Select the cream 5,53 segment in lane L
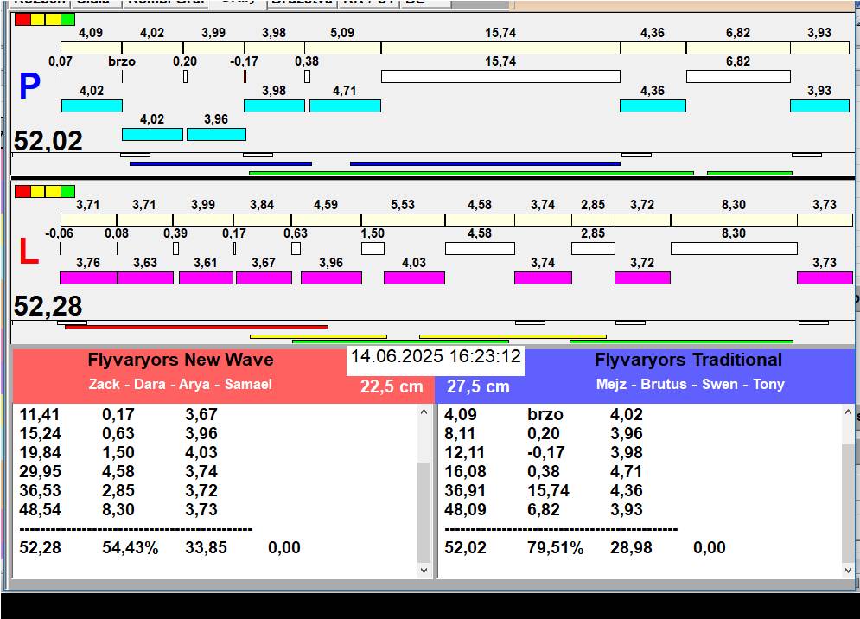860x619 pixels. click(x=403, y=220)
